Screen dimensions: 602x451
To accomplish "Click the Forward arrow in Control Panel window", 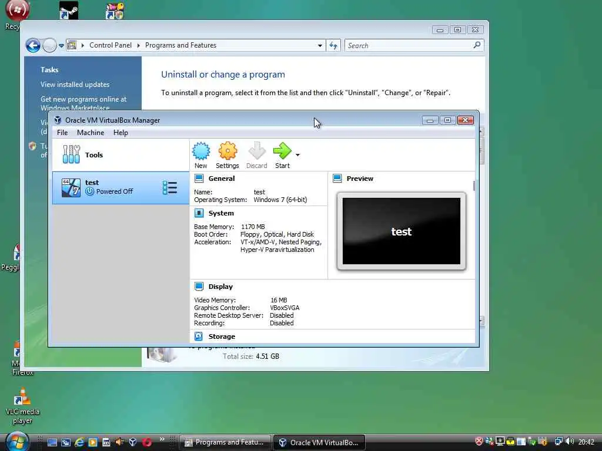I will point(49,46).
